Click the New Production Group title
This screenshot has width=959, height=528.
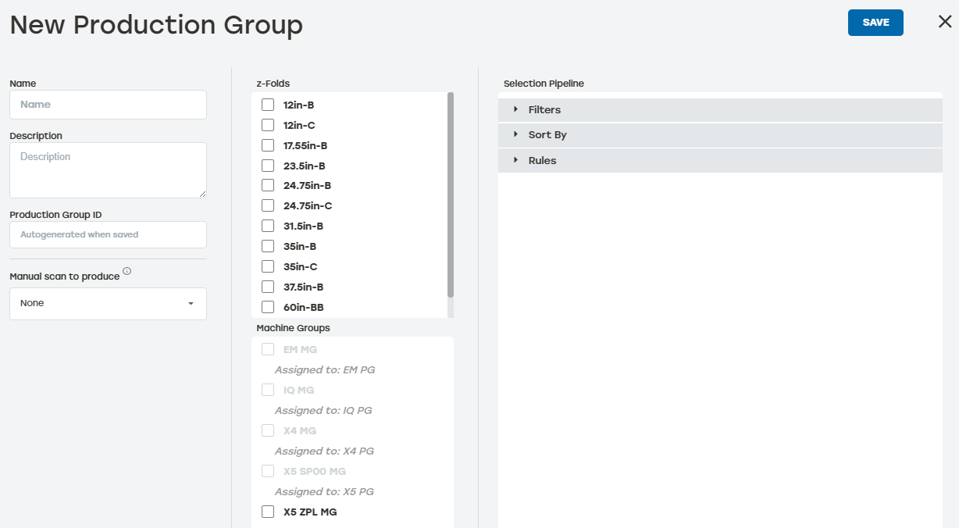coord(156,25)
